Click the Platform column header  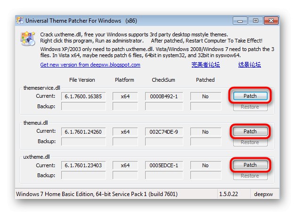[x=124, y=80]
